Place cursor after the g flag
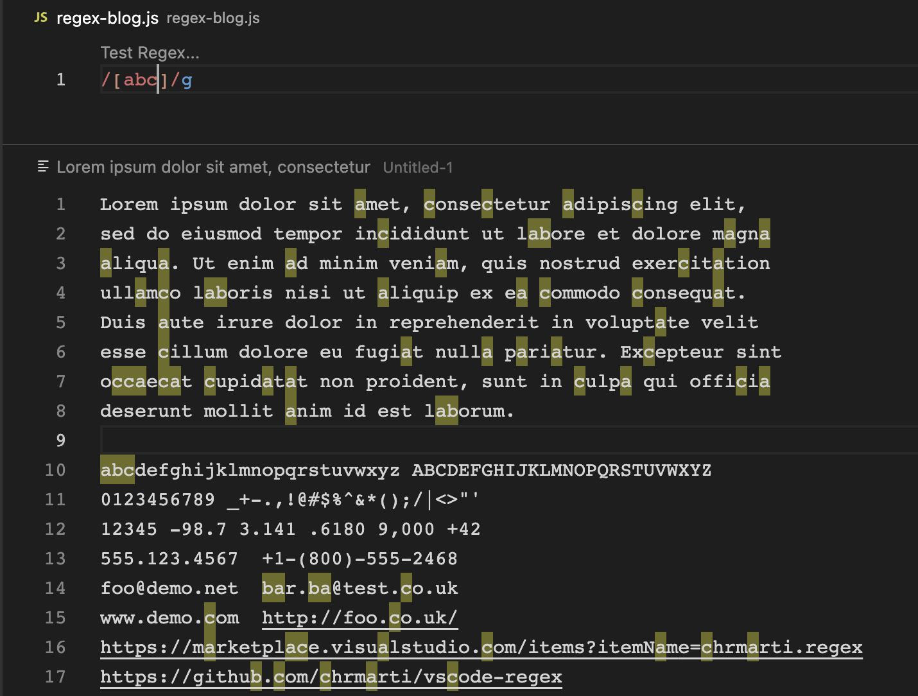The height and width of the screenshot is (696, 918). click(x=191, y=80)
